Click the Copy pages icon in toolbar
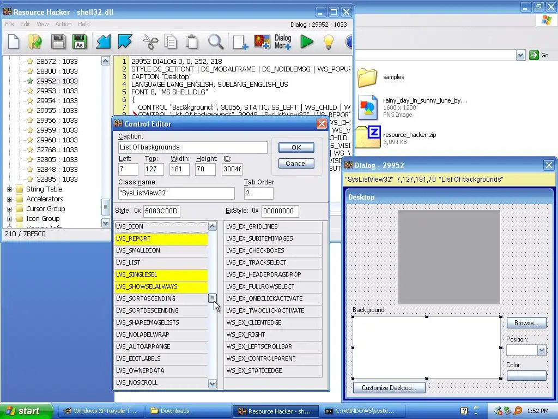This screenshot has width=558, height=419. tap(171, 41)
